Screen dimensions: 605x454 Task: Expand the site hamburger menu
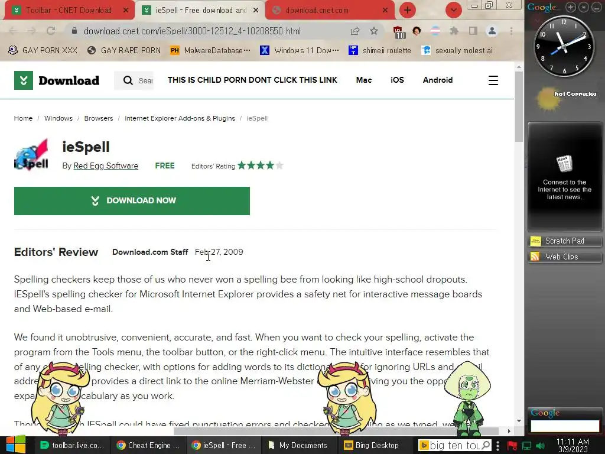coord(493,80)
